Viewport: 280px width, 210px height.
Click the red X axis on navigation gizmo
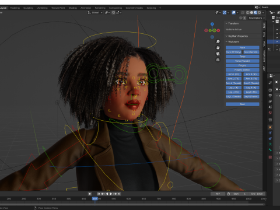[x=218, y=30]
